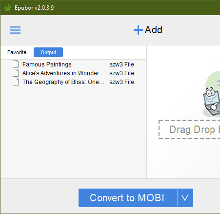
Task: Click the file icon beside Famous Paintings
Action: click(16, 64)
